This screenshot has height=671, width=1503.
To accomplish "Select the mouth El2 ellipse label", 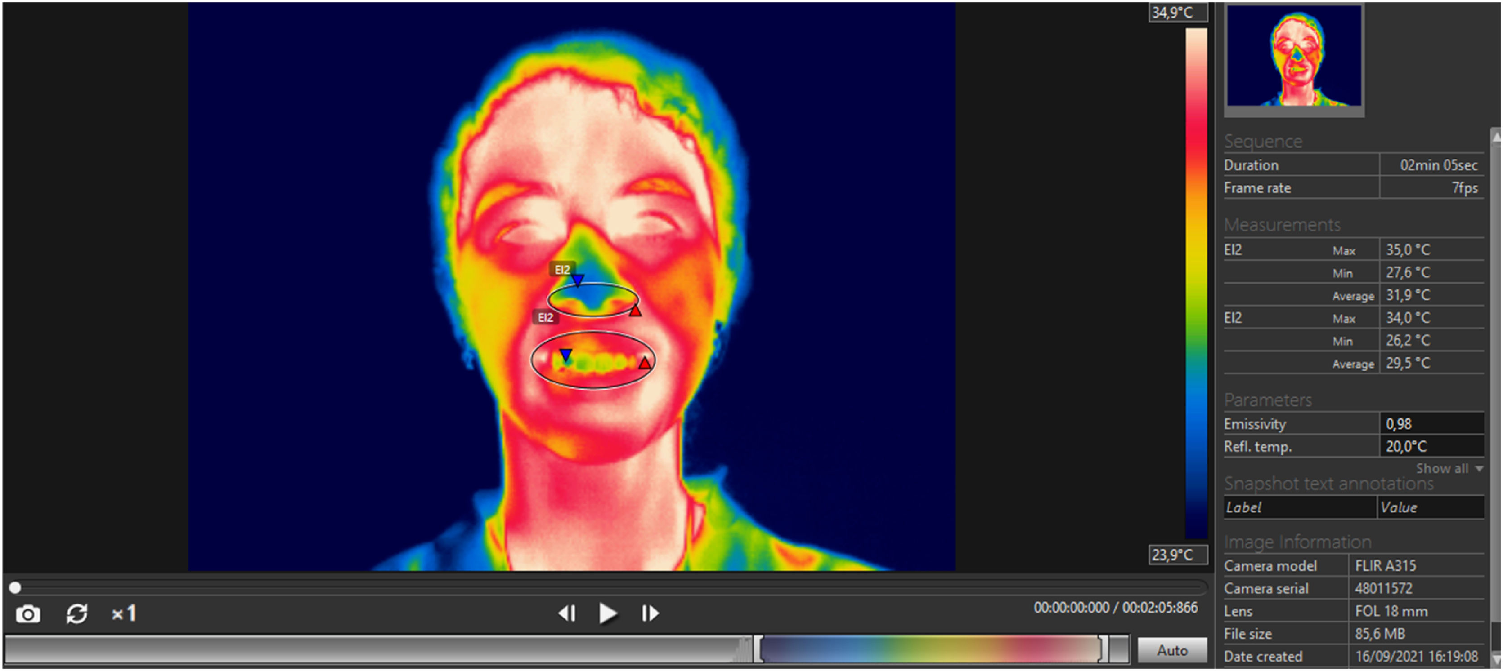I will pyautogui.click(x=546, y=317).
